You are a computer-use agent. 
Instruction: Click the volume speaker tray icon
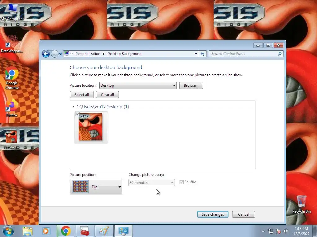tap(285, 231)
